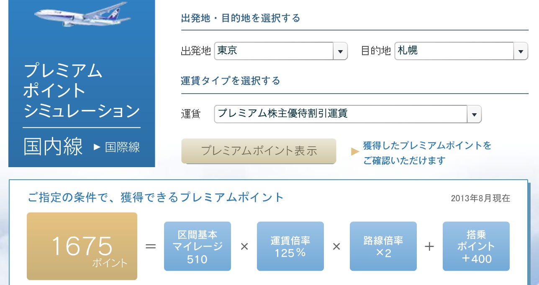Click the equals sign after 1675 ポイント
The width and height of the screenshot is (539, 285).
(151, 246)
